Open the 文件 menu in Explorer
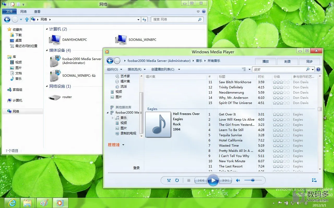This screenshot has height=208, width=334. [x=9, y=11]
